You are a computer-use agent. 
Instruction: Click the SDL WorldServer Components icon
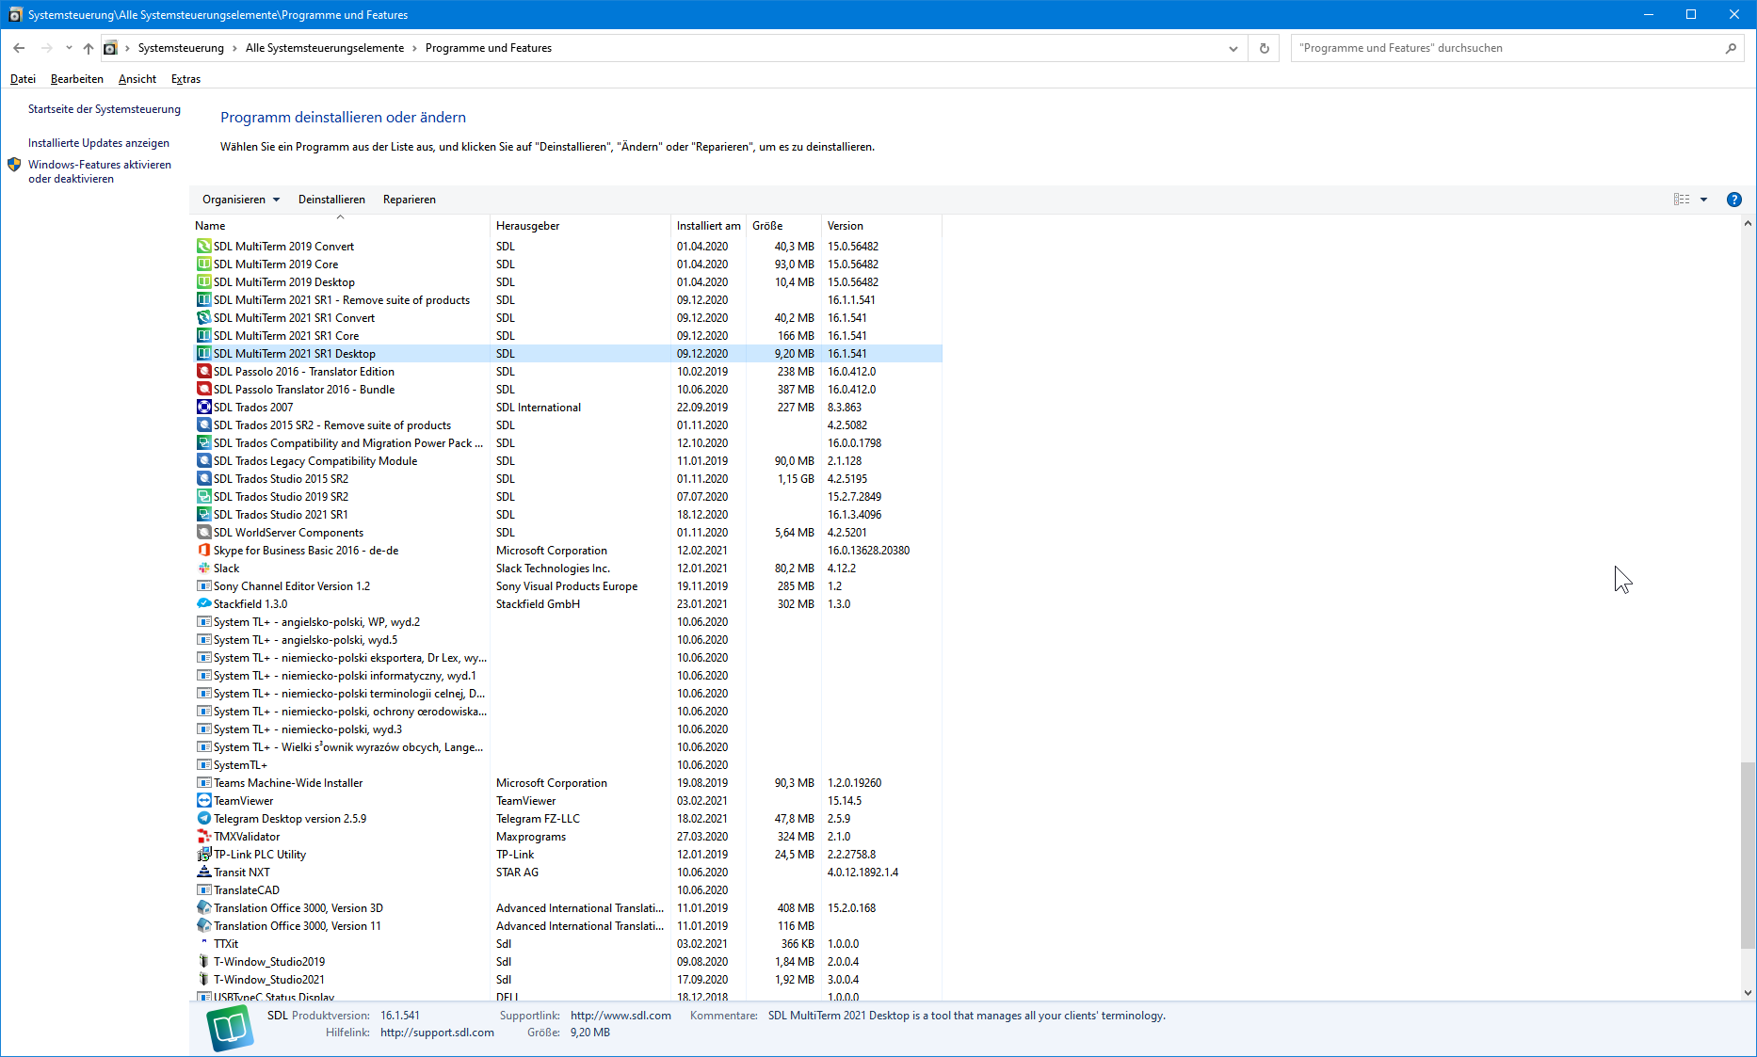point(203,533)
